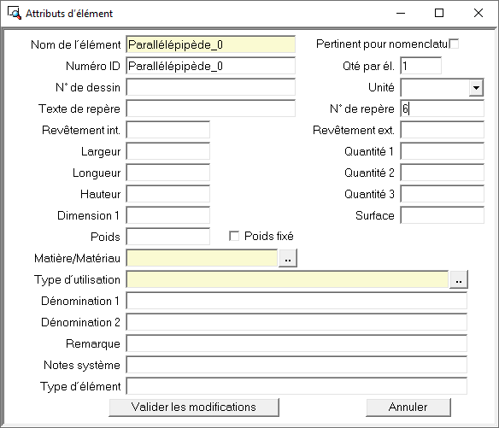This screenshot has height=428, width=499.
Task: Select the Remarque input field
Action: [x=296, y=343]
